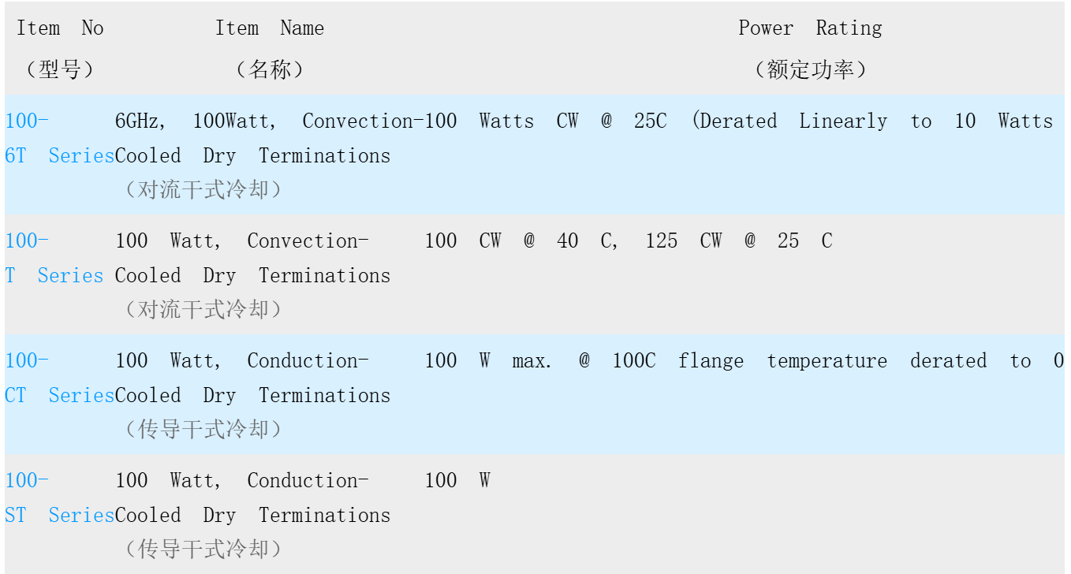Screen dimensions: 1071x574
Task: Open the 100-T Series link
Action: (x=54, y=258)
